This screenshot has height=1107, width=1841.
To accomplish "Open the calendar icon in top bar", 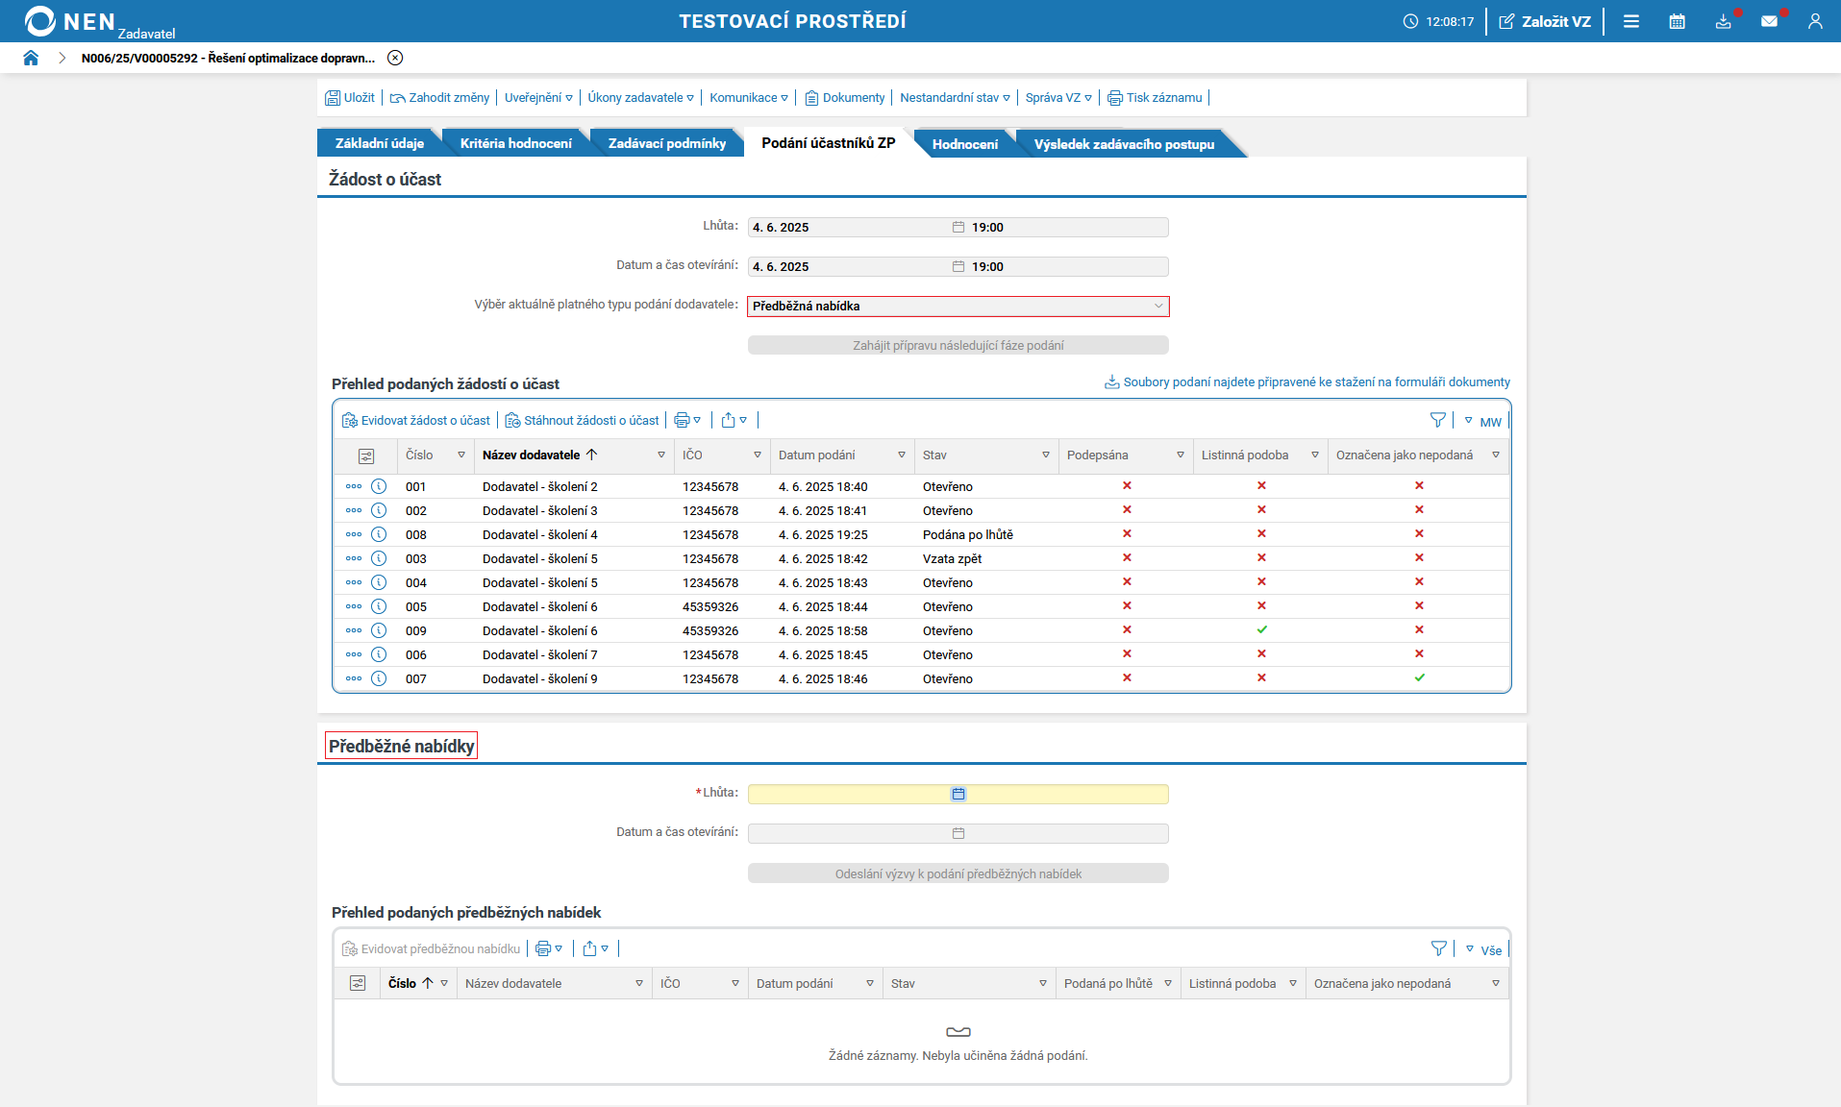I will (x=1677, y=21).
